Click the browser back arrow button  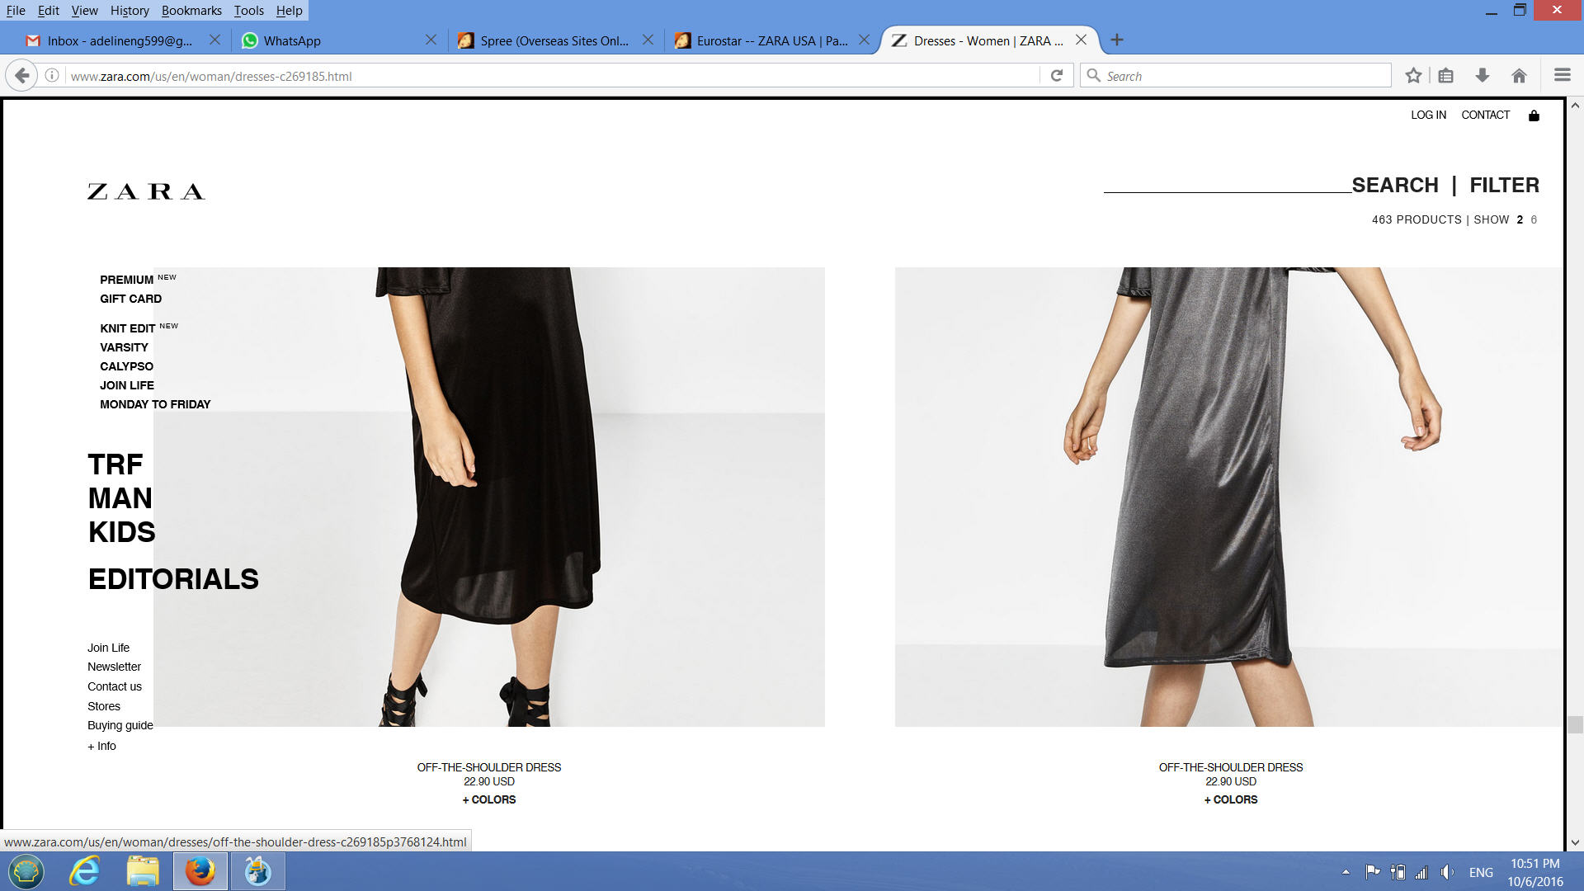click(x=22, y=76)
